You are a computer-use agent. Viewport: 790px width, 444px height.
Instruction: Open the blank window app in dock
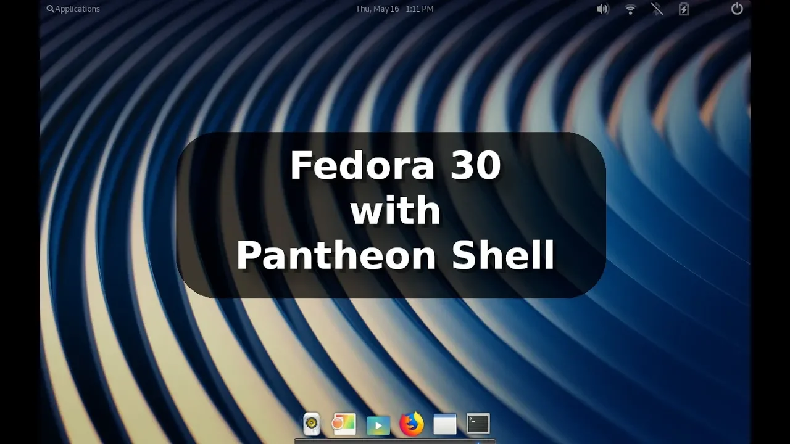click(x=445, y=424)
